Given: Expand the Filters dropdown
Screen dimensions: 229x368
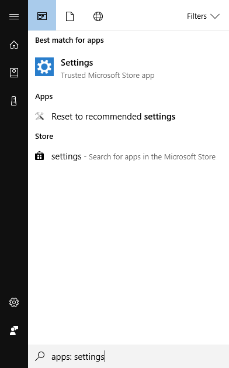Looking at the screenshot, I should point(203,16).
